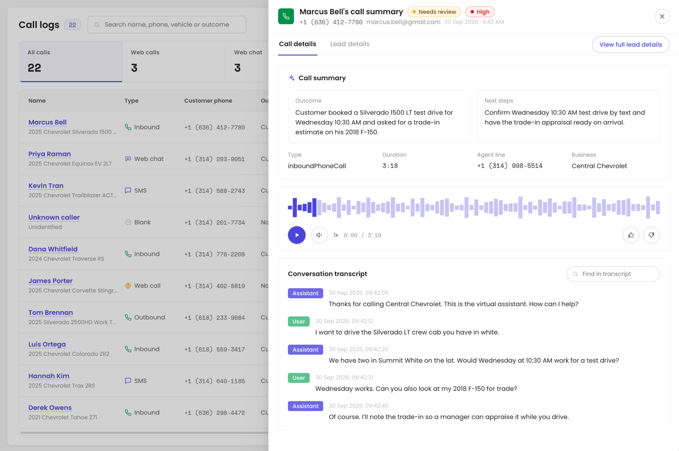
Task: Click the Customer phone column header
Action: 208,101
